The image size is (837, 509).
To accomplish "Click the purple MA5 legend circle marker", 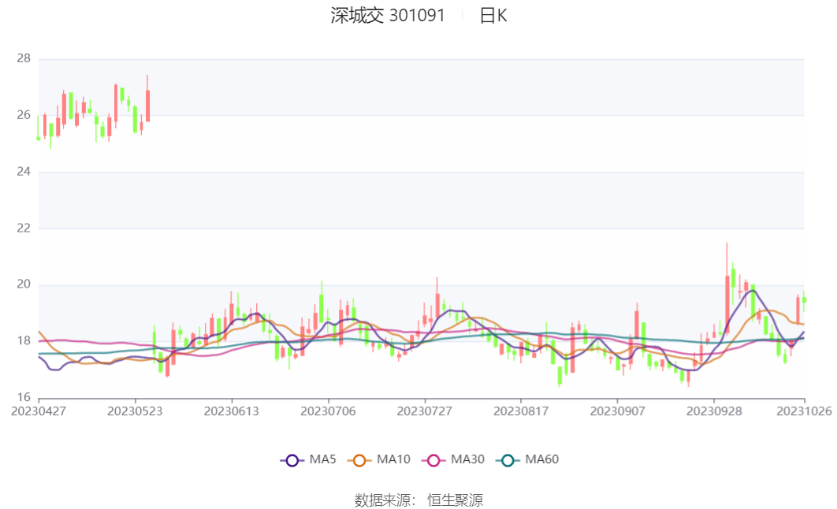I will tap(292, 460).
